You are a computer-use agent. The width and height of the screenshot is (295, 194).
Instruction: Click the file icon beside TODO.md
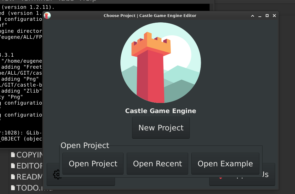(13, 188)
